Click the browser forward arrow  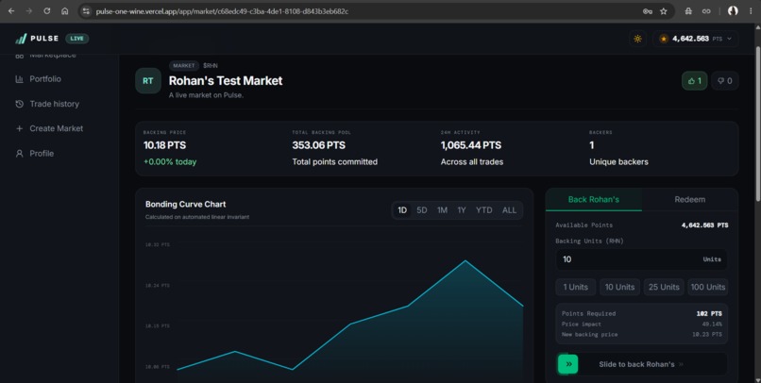pos(29,11)
